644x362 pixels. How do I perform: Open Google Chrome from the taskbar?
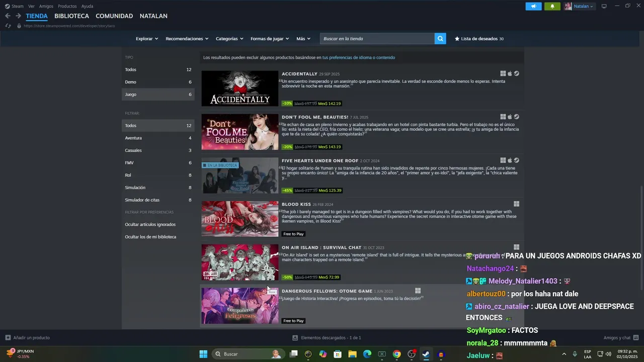[397, 354]
